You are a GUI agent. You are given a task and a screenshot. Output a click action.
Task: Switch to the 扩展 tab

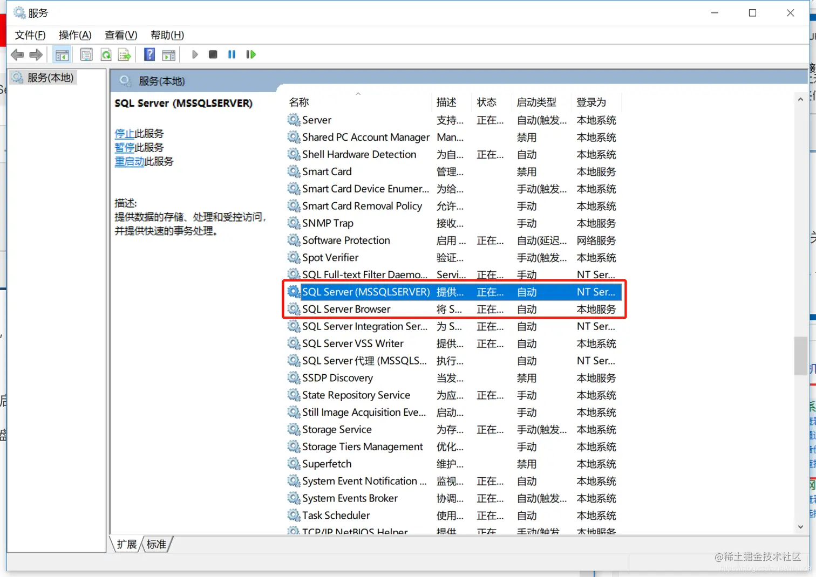[x=127, y=544]
